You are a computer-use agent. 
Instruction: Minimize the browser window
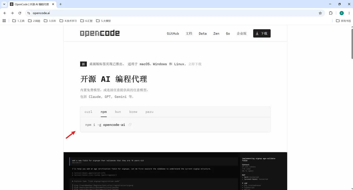coord(331,4)
